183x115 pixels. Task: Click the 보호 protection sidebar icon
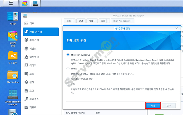click(26, 74)
